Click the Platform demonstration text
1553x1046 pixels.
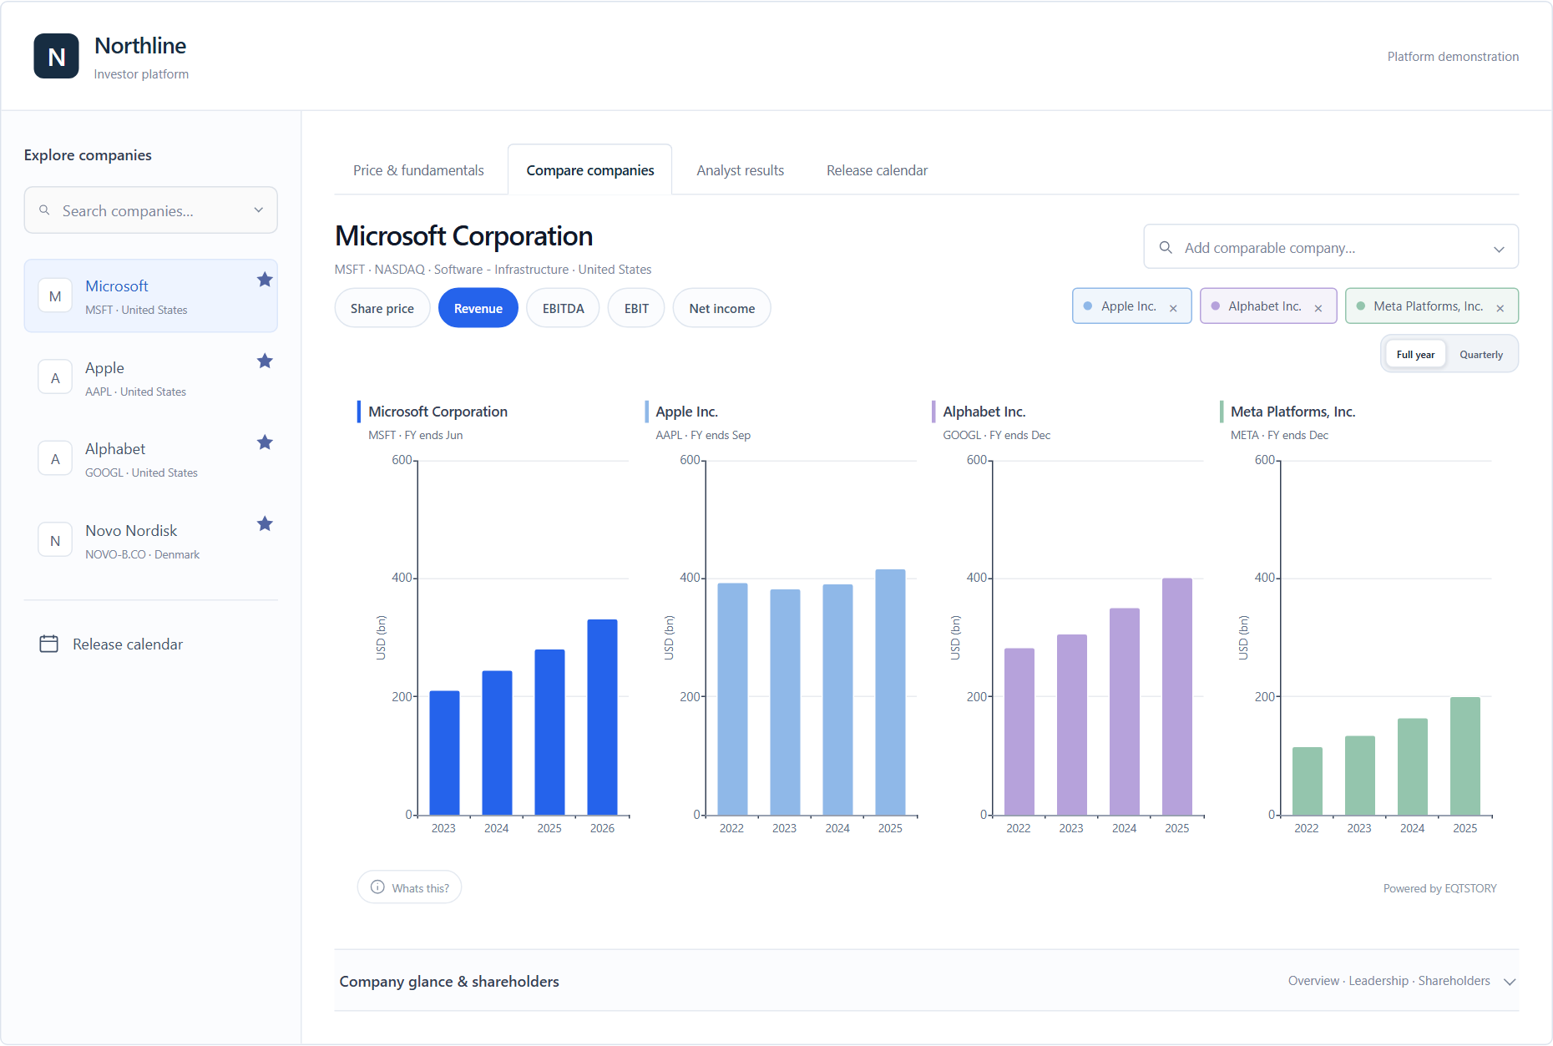[x=1453, y=57]
